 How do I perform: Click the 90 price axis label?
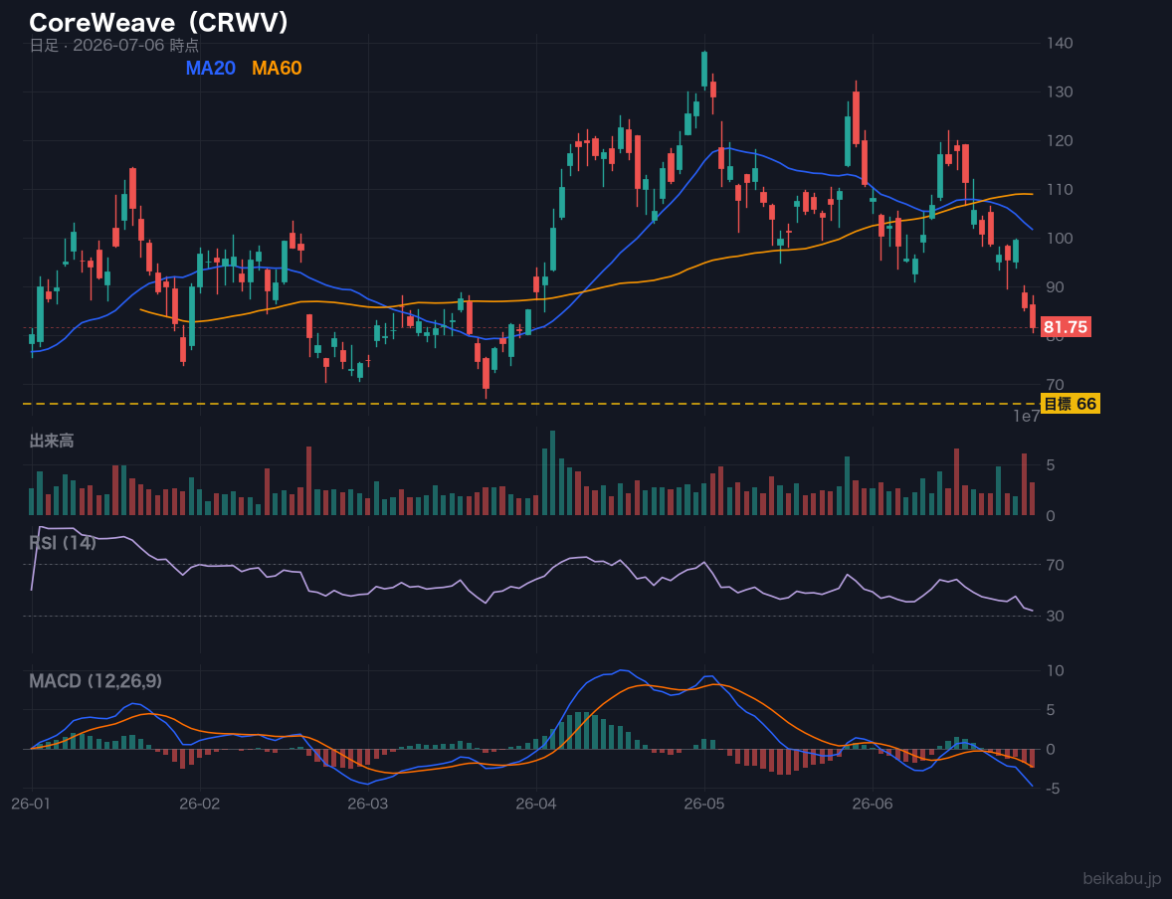(1056, 287)
